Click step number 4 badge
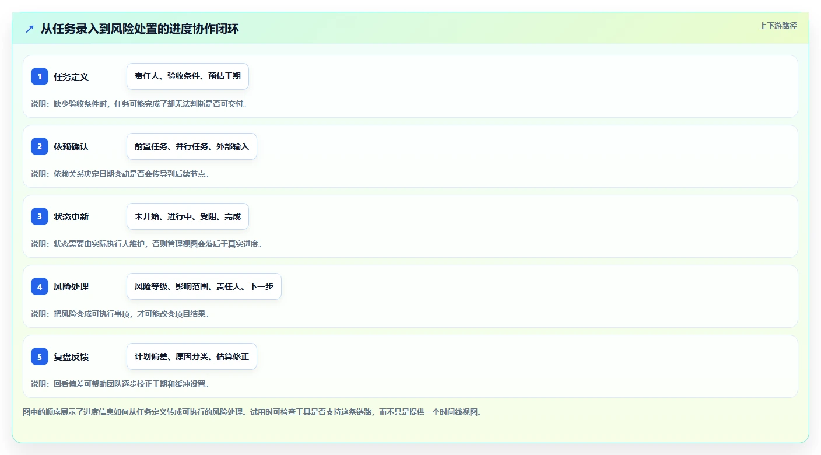The image size is (821, 455). [40, 286]
